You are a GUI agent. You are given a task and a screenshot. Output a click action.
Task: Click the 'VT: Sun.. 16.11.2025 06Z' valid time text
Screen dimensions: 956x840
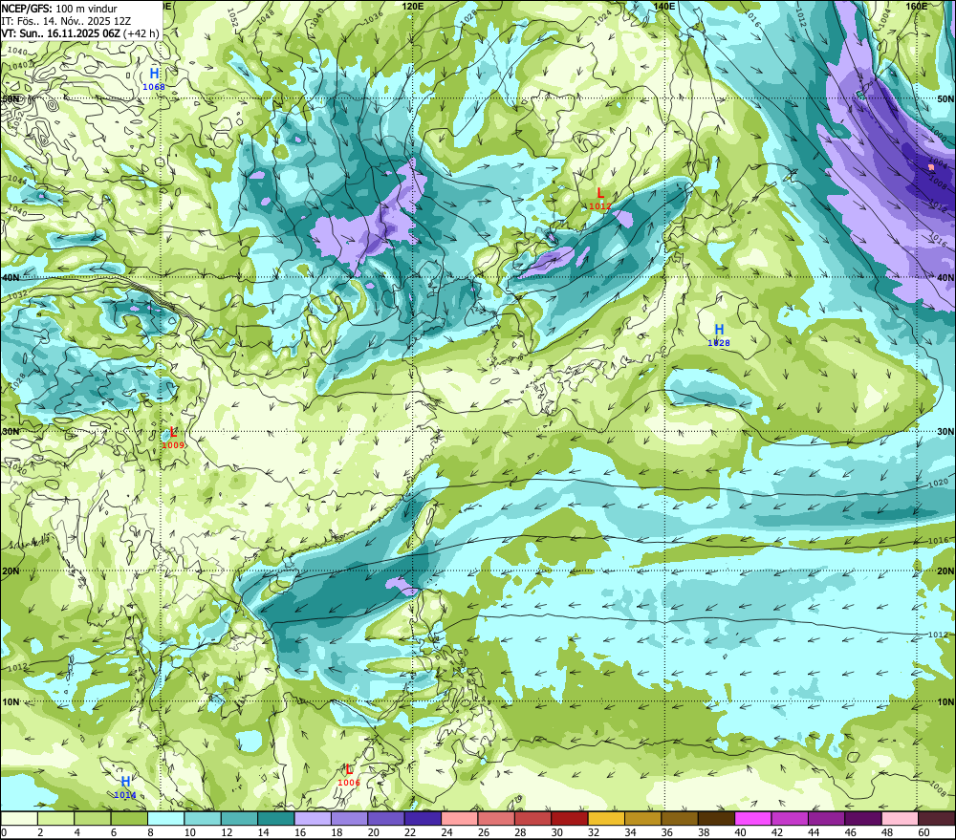[x=61, y=32]
